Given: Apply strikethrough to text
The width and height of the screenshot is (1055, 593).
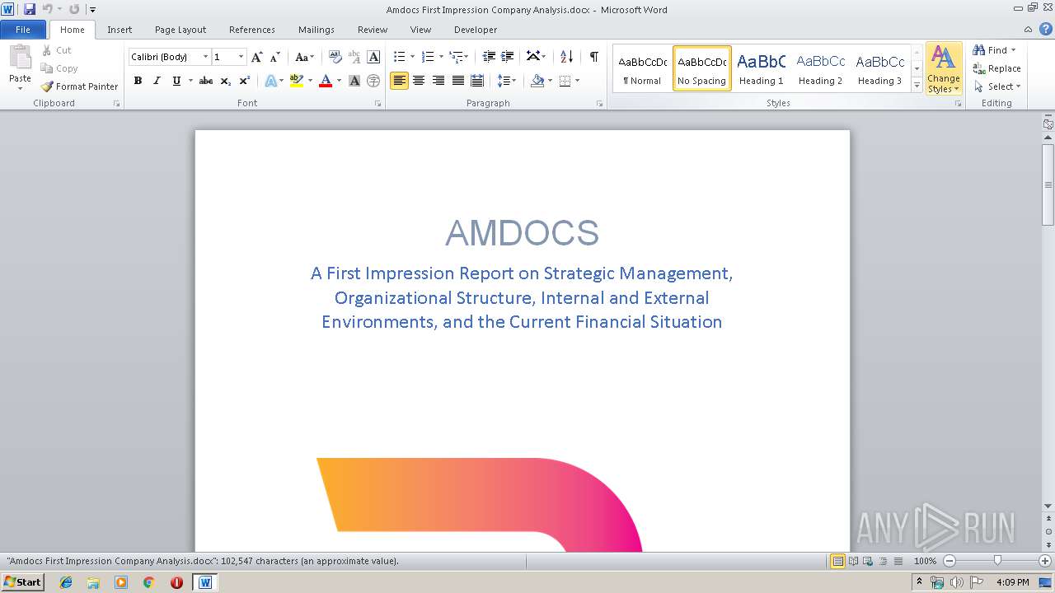Looking at the screenshot, I should [206, 81].
